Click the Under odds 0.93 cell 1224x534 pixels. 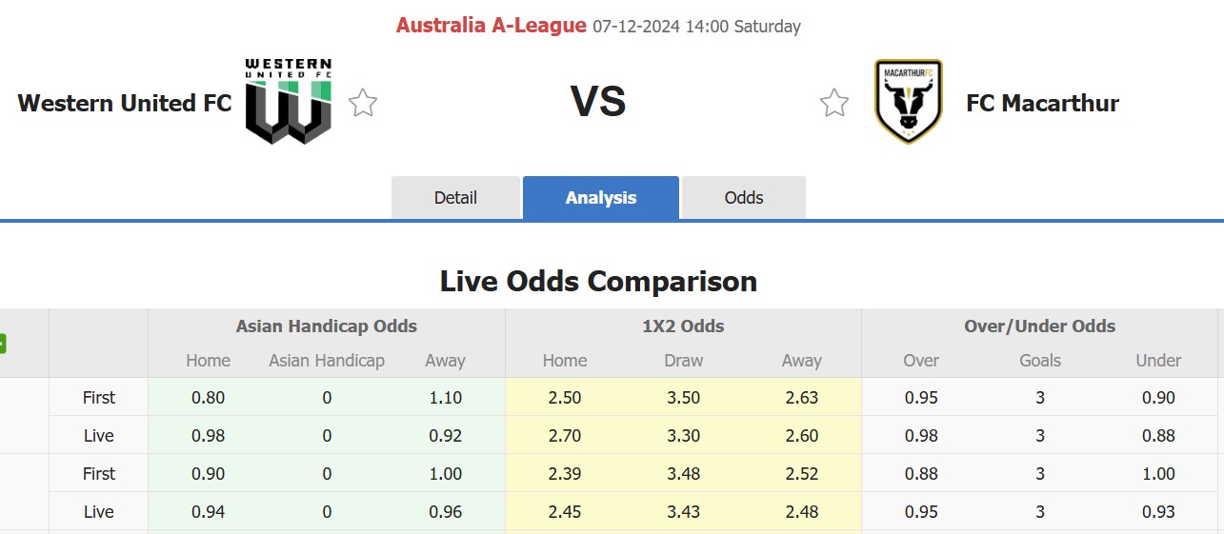pyautogui.click(x=1159, y=512)
